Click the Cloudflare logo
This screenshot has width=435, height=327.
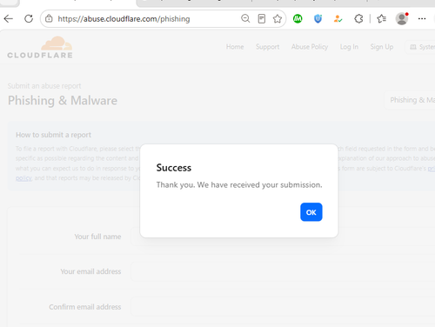pos(40,47)
